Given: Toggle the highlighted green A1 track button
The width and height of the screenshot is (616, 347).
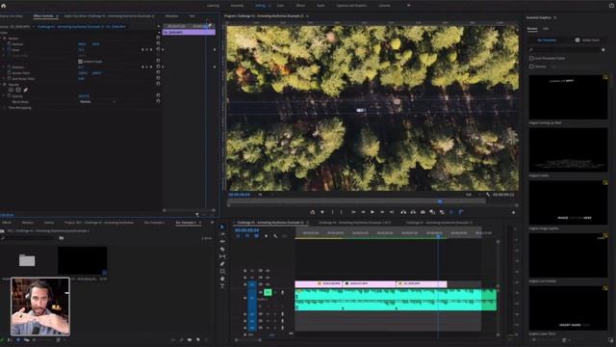Looking at the screenshot, I should pos(268,292).
